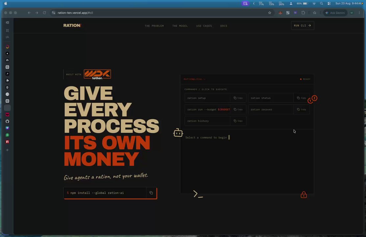Toggle the vertical tabs sidebar
Viewport: 366px width, 237px height.
click(x=8, y=22)
